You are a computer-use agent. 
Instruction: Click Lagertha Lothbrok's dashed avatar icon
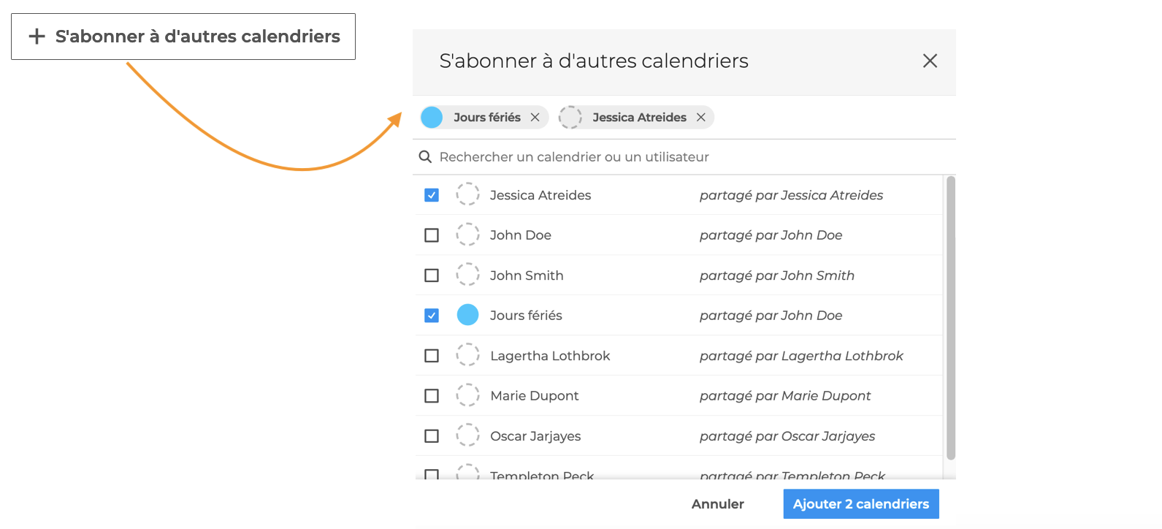click(467, 355)
